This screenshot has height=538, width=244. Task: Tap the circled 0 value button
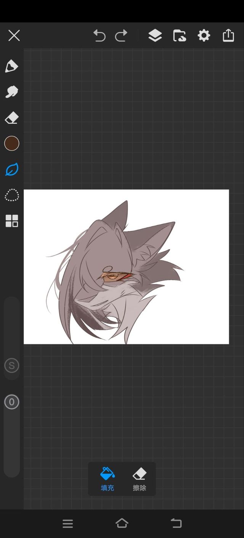(11, 402)
